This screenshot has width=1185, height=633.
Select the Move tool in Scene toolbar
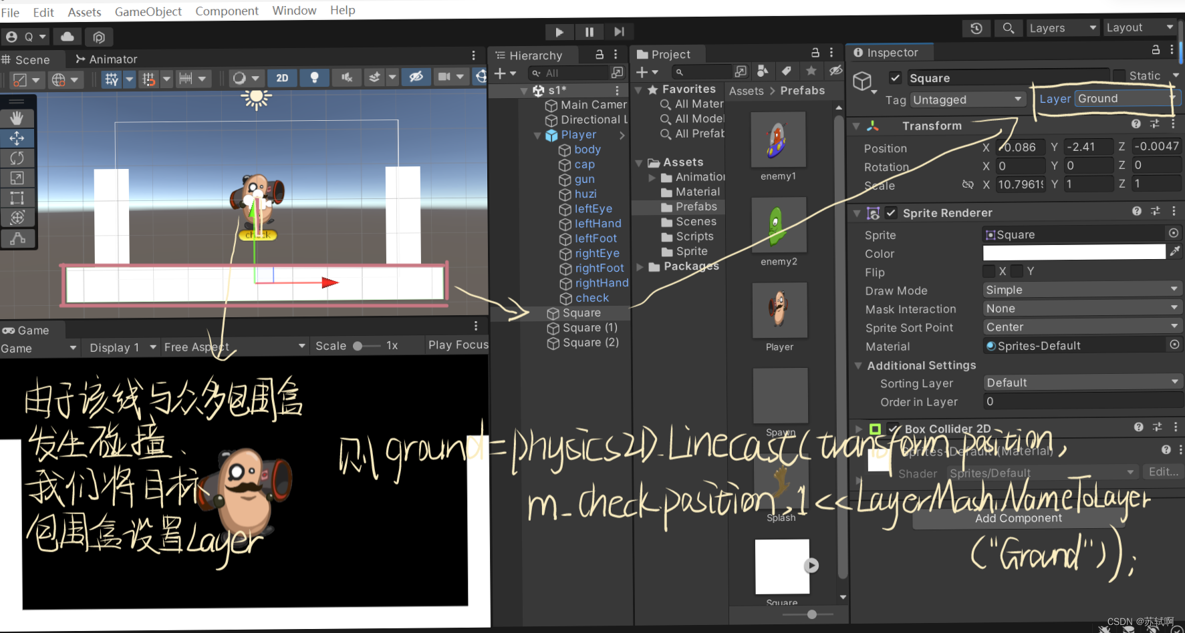(17, 138)
